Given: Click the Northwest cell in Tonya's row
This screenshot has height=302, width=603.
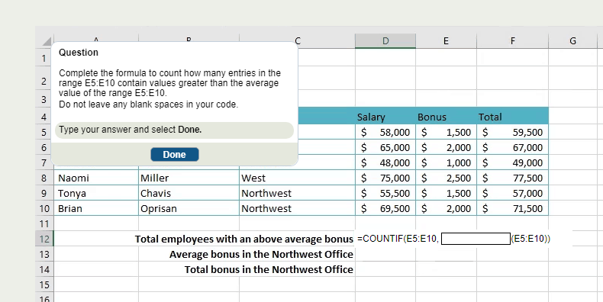Looking at the screenshot, I should tap(297, 193).
